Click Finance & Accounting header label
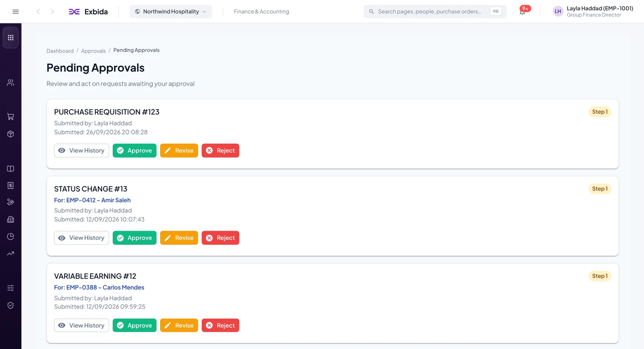The width and height of the screenshot is (644, 349). pyautogui.click(x=262, y=12)
